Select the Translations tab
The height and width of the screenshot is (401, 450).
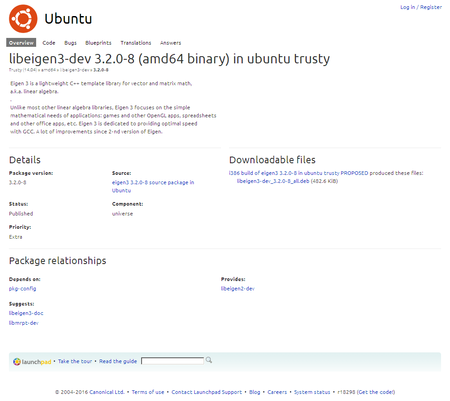136,43
